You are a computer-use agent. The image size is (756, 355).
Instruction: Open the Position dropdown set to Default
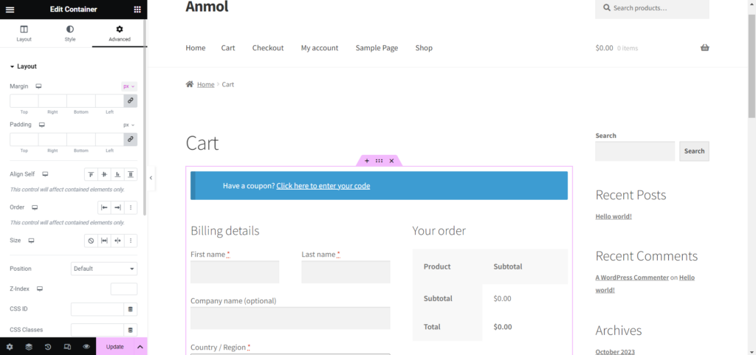click(x=104, y=269)
